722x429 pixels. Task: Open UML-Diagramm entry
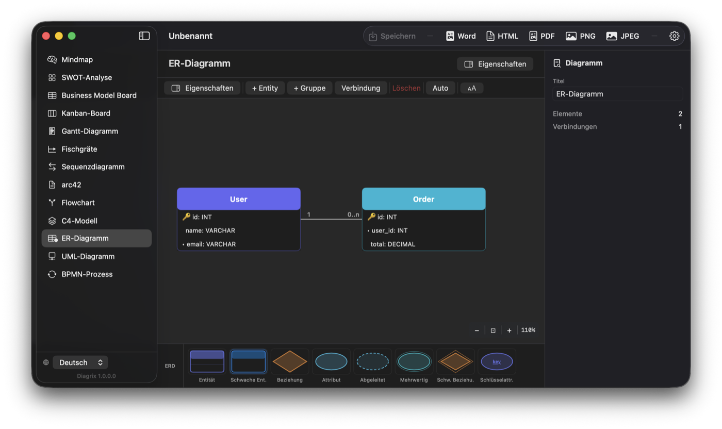[96, 256]
